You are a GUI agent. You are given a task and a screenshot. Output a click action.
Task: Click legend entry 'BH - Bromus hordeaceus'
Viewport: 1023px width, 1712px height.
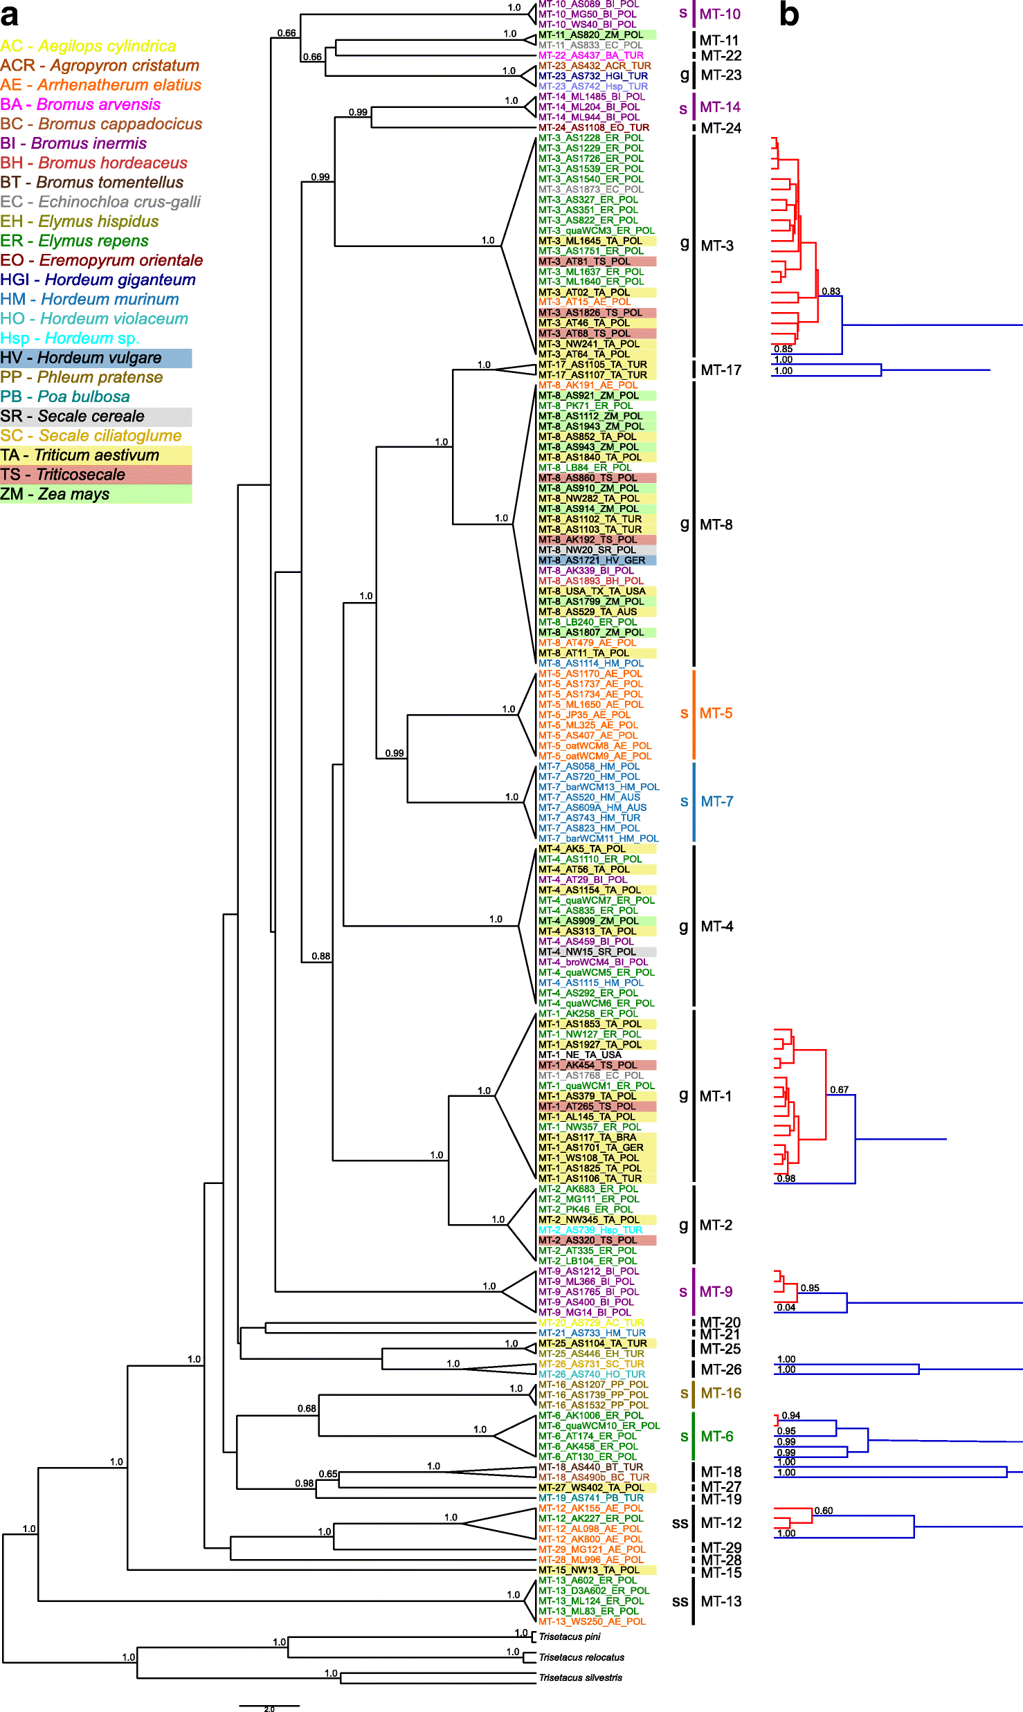pos(94,163)
